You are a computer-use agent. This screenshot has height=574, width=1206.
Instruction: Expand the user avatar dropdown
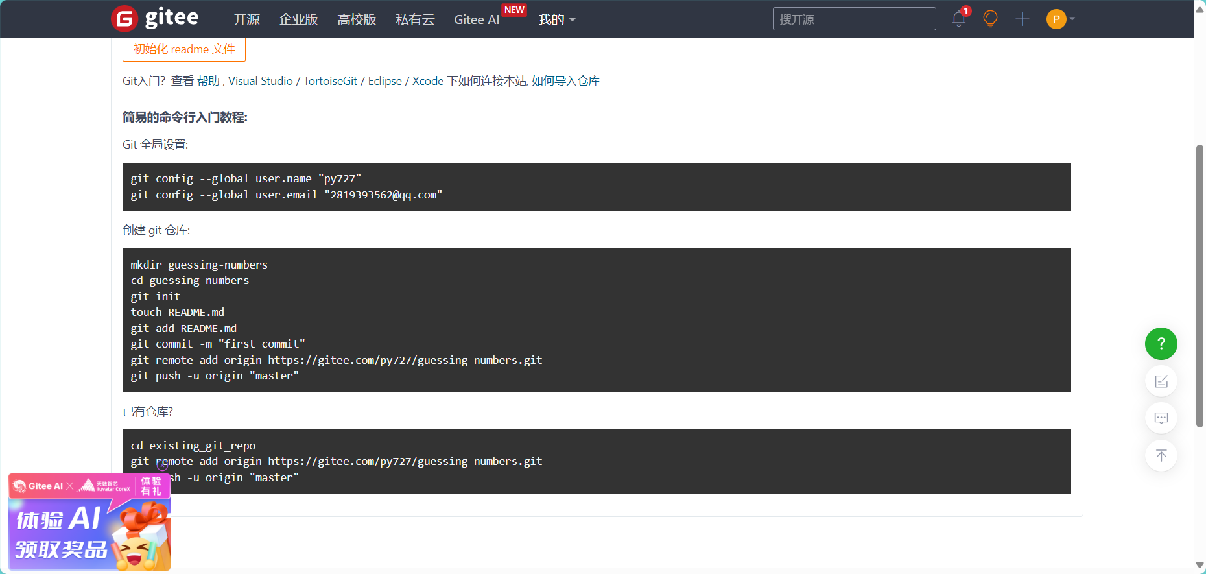click(1061, 19)
